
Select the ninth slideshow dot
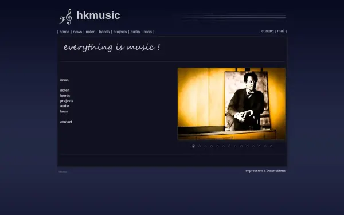click(x=241, y=146)
